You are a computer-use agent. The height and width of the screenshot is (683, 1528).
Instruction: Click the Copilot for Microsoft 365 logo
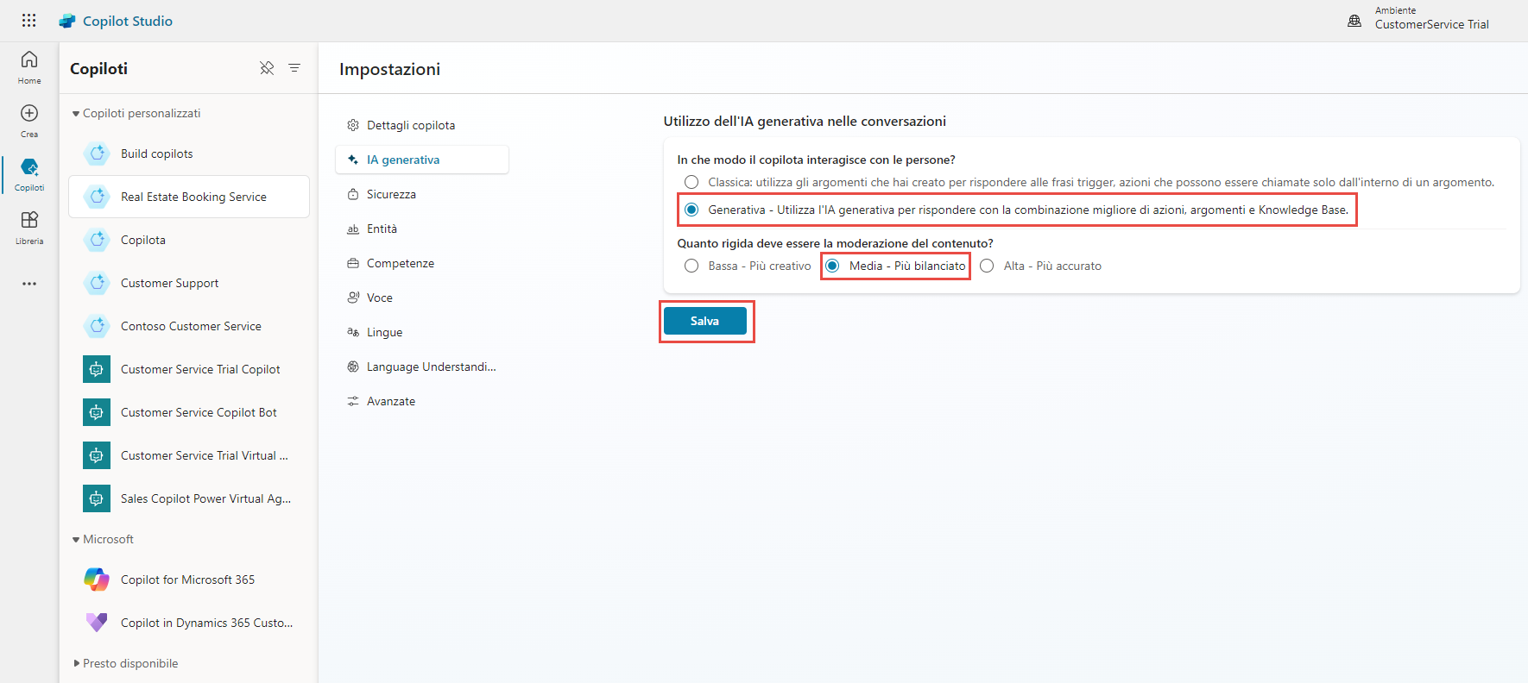point(97,580)
